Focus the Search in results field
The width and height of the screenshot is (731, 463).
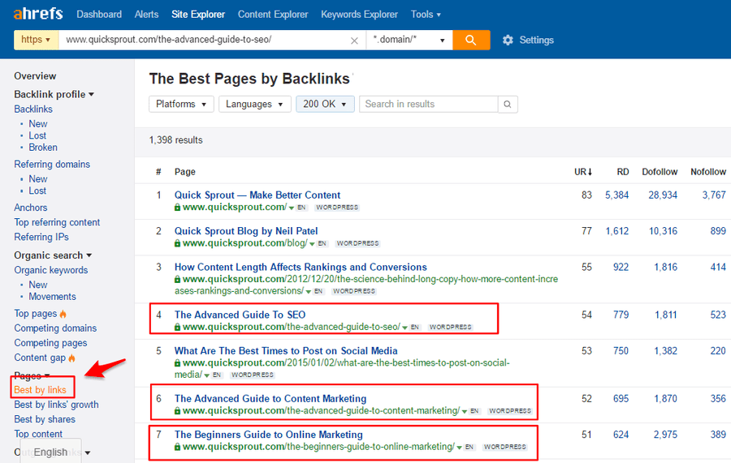coord(428,104)
